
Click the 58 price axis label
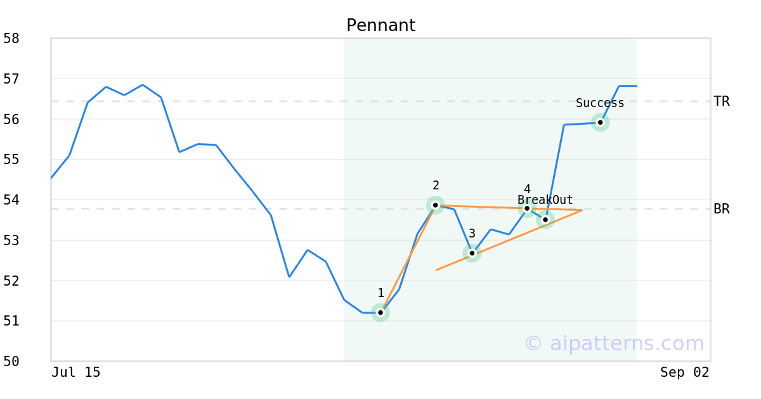pyautogui.click(x=11, y=39)
